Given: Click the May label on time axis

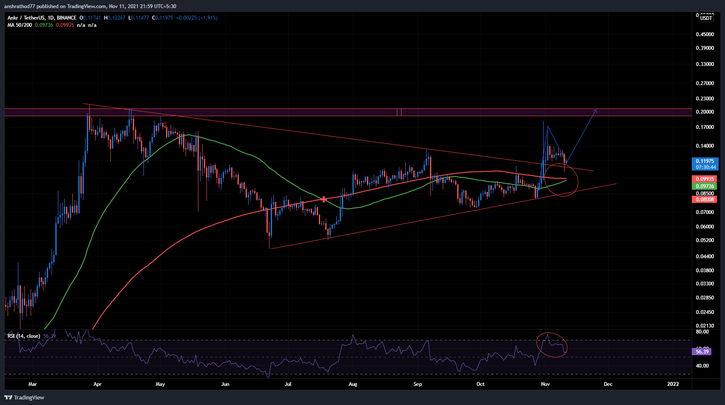Looking at the screenshot, I should (x=160, y=384).
